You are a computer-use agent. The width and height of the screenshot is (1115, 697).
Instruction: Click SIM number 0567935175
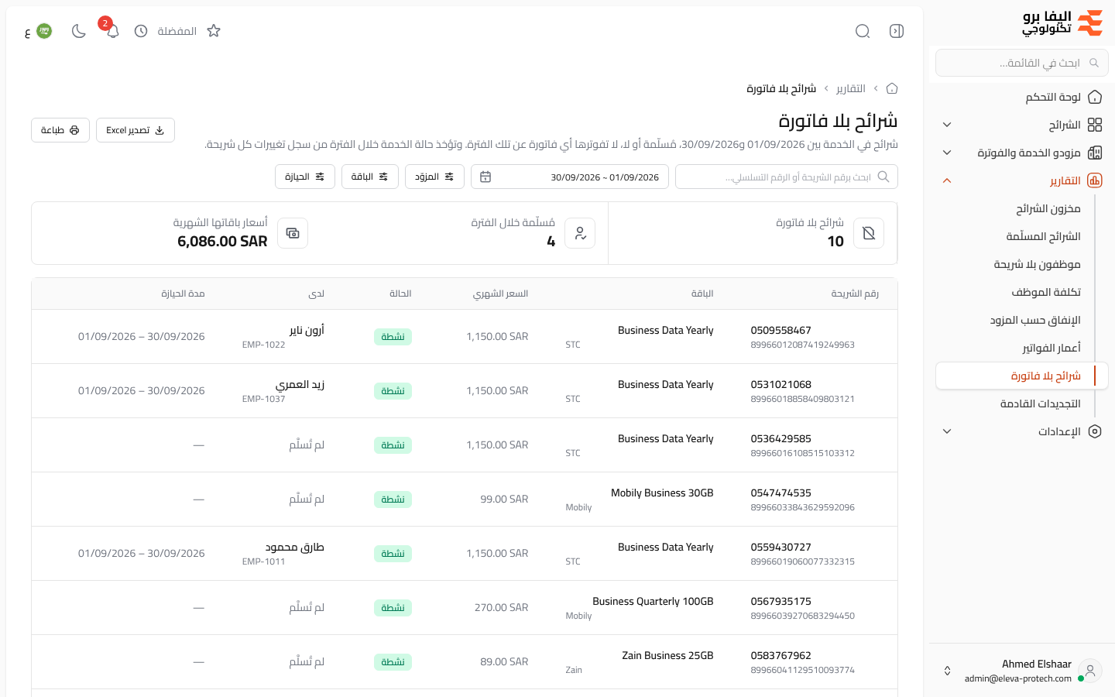[x=781, y=601]
